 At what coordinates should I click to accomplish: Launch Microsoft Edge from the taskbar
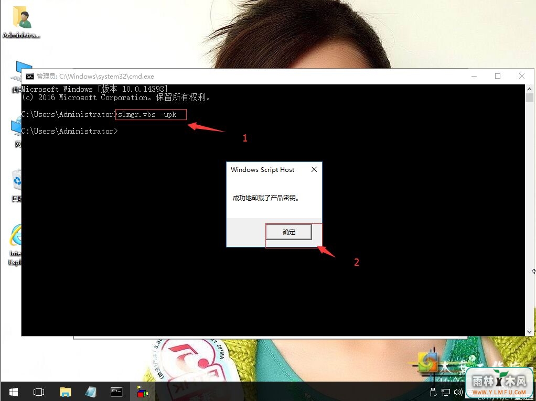[90, 392]
